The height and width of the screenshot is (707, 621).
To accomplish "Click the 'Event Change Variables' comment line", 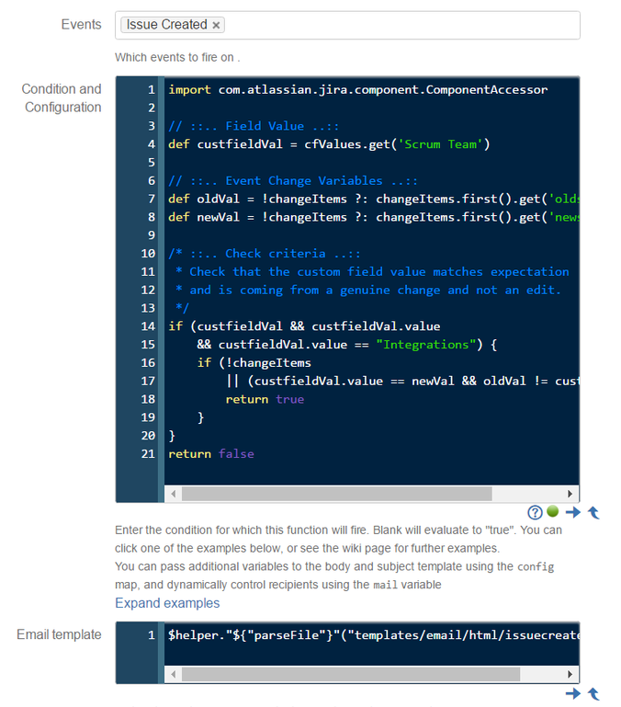I will (293, 181).
